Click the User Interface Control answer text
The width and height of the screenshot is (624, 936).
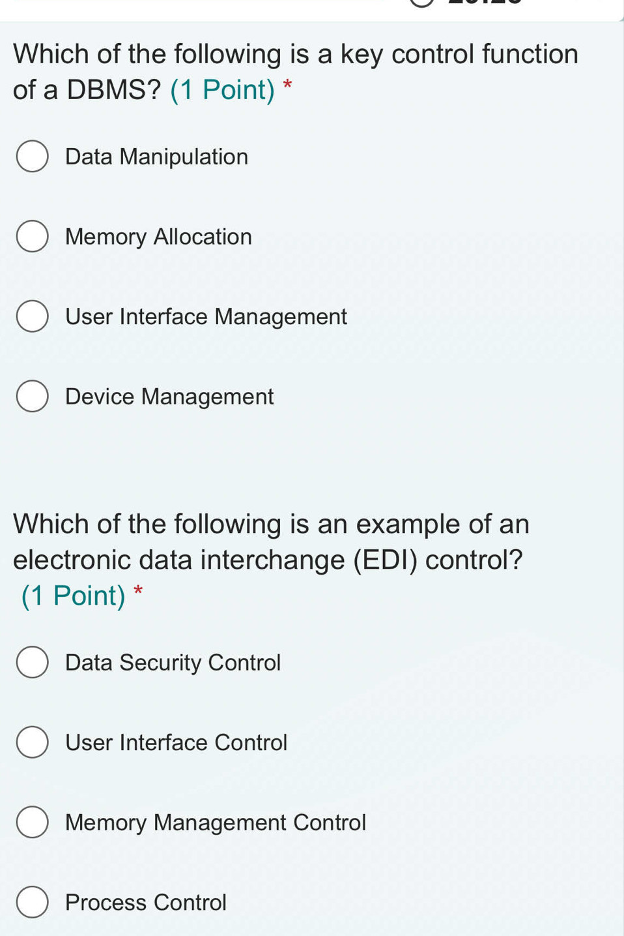[x=175, y=742]
